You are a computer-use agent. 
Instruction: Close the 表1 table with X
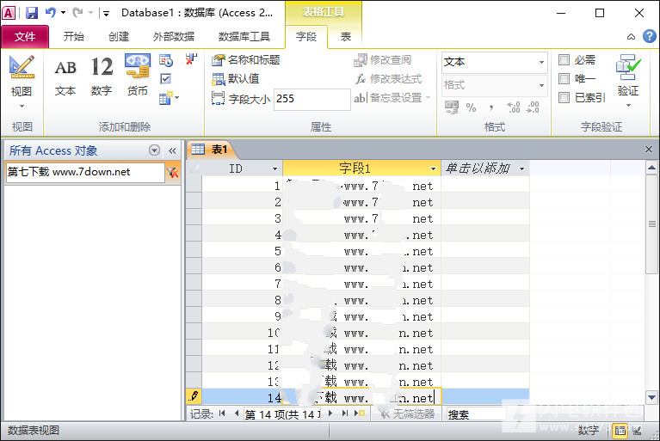pyautogui.click(x=649, y=150)
